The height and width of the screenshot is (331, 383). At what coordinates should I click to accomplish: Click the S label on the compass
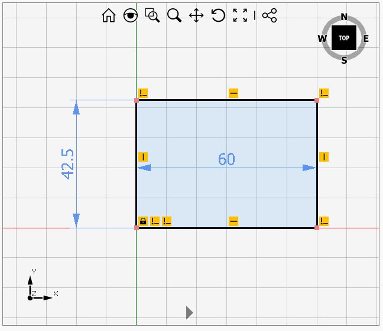(x=344, y=60)
